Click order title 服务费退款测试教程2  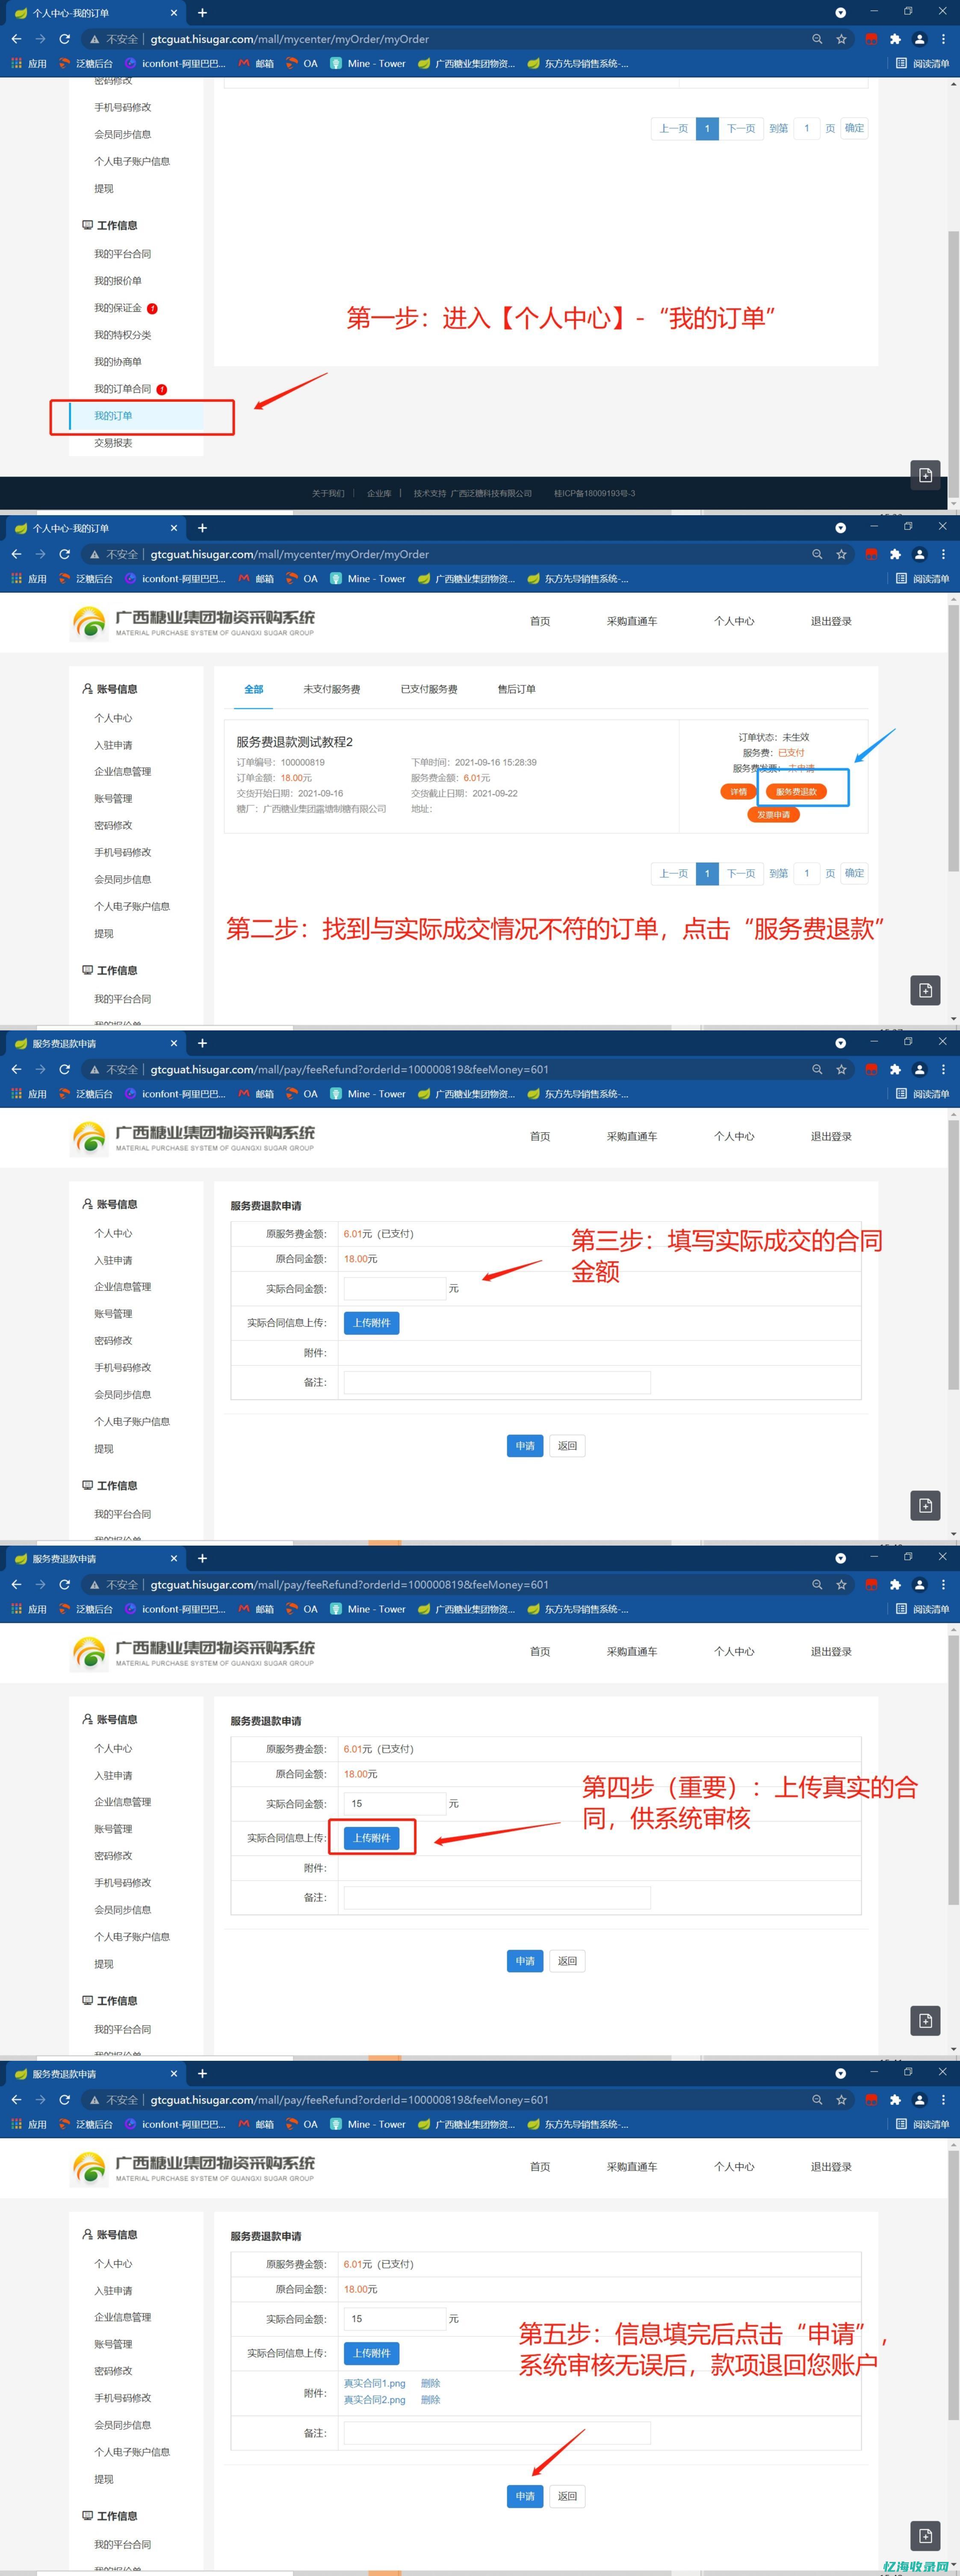pos(294,742)
